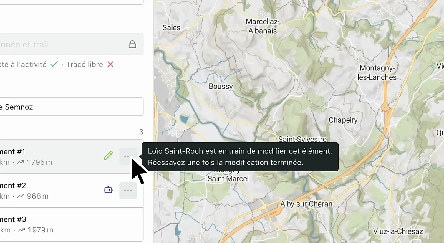
Task: Click Marcellaz-Albanais on the map
Action: click(263, 26)
